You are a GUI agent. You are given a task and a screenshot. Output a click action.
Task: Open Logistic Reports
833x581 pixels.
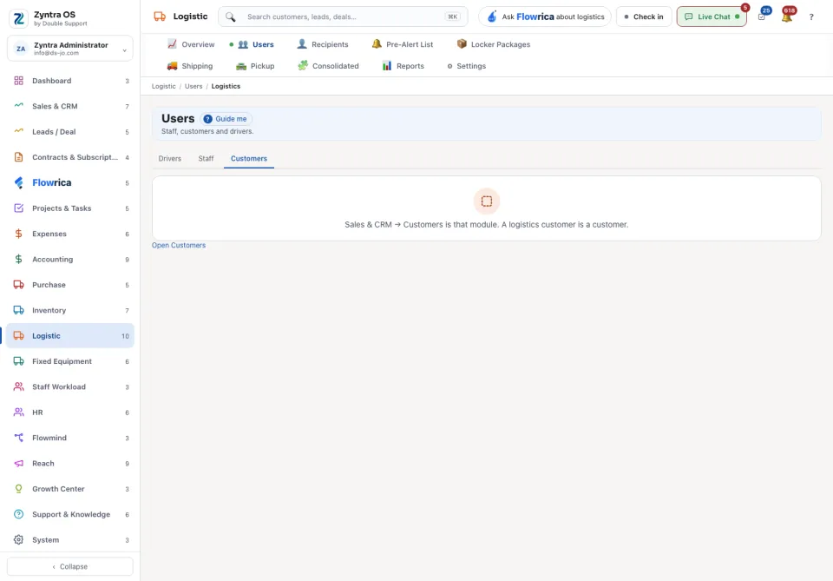click(403, 66)
